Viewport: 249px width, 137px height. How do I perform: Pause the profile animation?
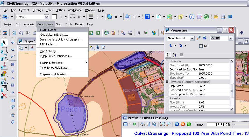tap(183, 124)
